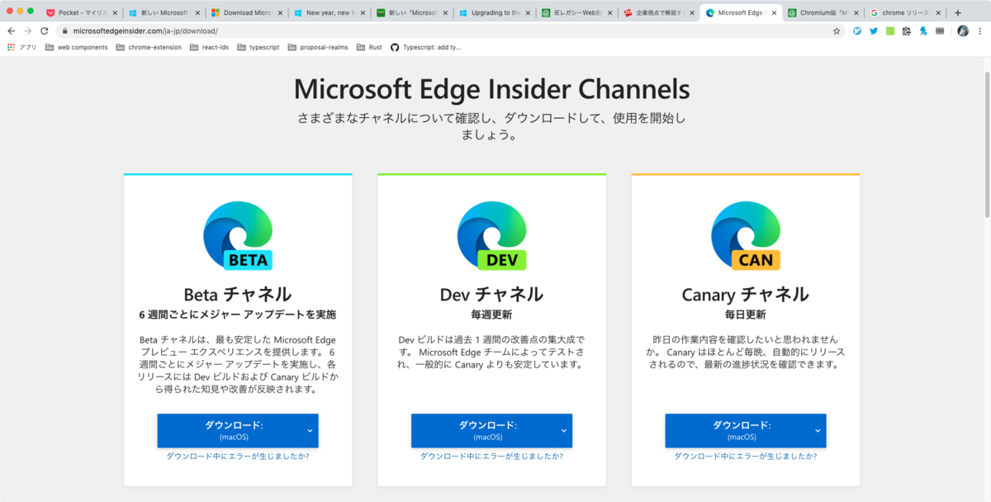This screenshot has height=502, width=991.
Task: Switch to the New year, new browser tab
Action: 328,13
